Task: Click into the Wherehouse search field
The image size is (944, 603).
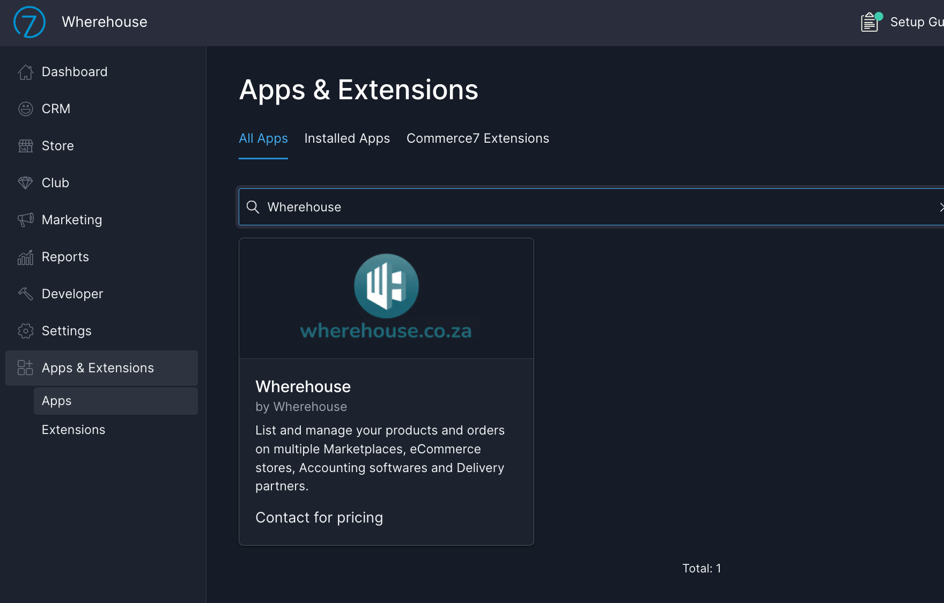Action: [590, 207]
